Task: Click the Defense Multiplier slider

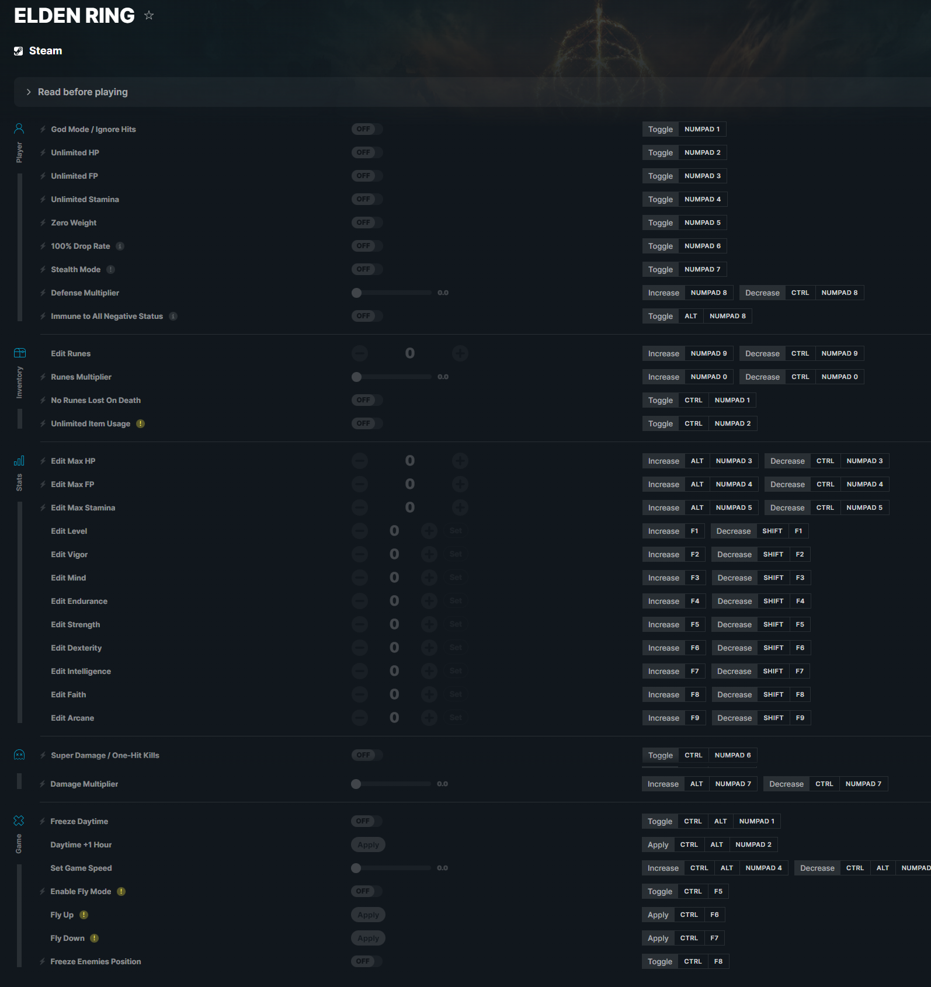Action: (x=391, y=293)
